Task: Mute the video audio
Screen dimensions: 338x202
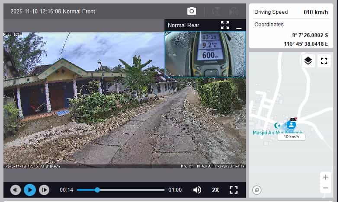Action: click(x=197, y=190)
